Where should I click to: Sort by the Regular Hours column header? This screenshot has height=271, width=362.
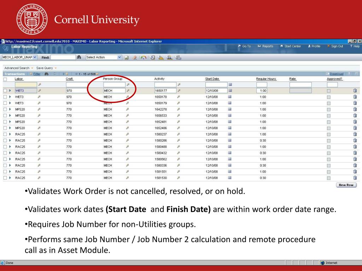coord(266,79)
